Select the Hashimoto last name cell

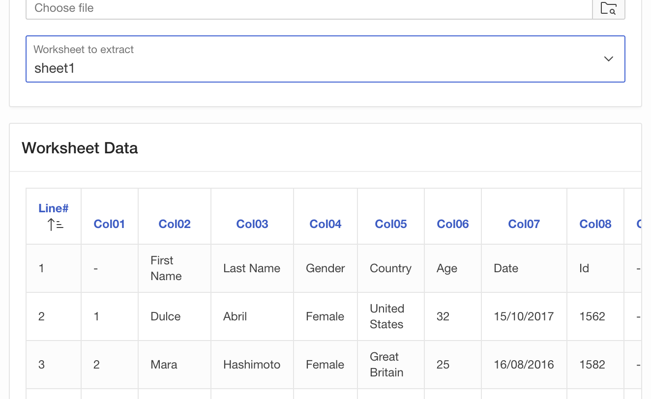click(252, 365)
